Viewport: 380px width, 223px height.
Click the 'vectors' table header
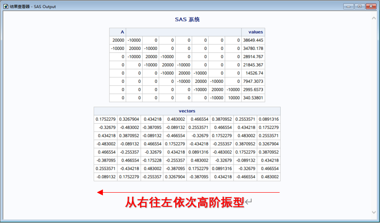187,111
